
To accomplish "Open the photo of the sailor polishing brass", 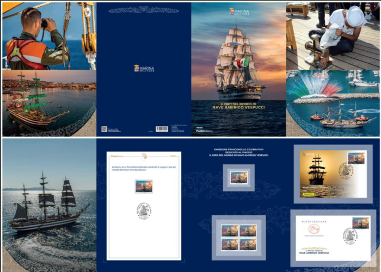I will click(x=333, y=36).
